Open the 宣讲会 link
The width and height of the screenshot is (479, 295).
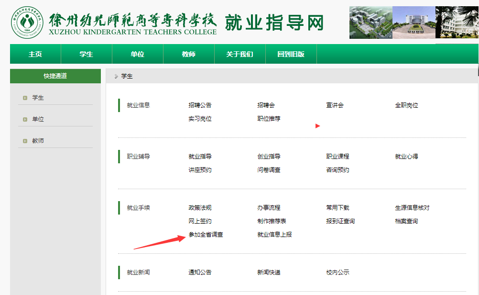[x=335, y=105]
